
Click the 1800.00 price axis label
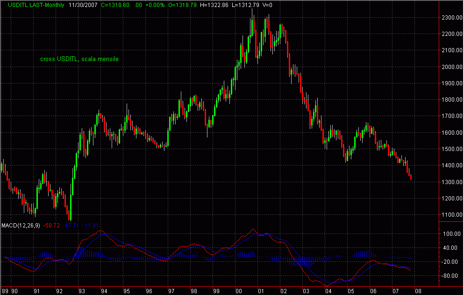(x=451, y=100)
